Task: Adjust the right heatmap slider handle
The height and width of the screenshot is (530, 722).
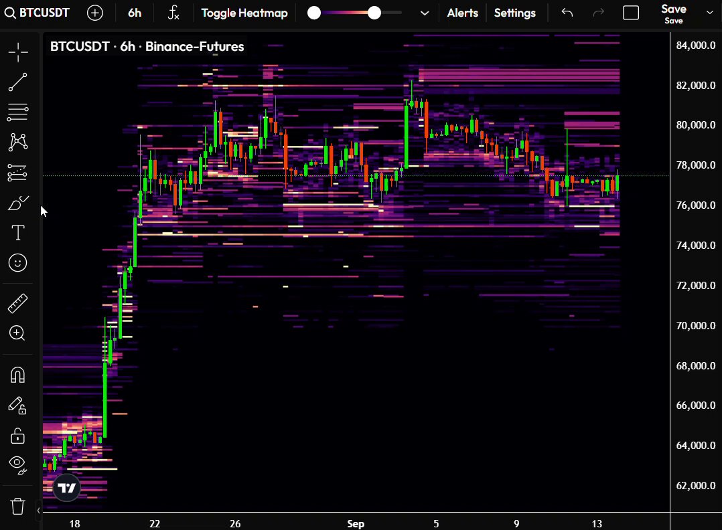Action: coord(374,13)
